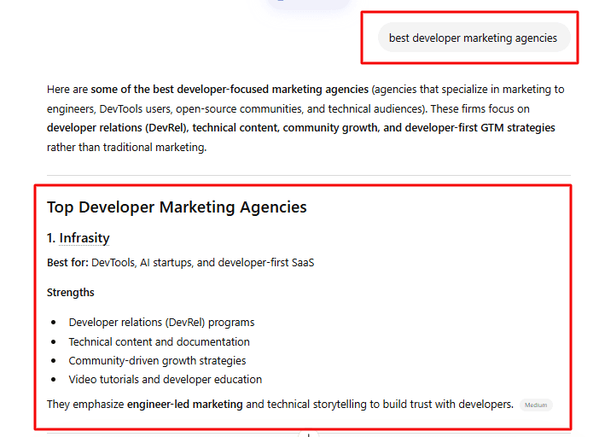This screenshot has width=599, height=437.
Task: Click 'some of the best developer-focused marketing agencies' text
Action: tap(230, 90)
